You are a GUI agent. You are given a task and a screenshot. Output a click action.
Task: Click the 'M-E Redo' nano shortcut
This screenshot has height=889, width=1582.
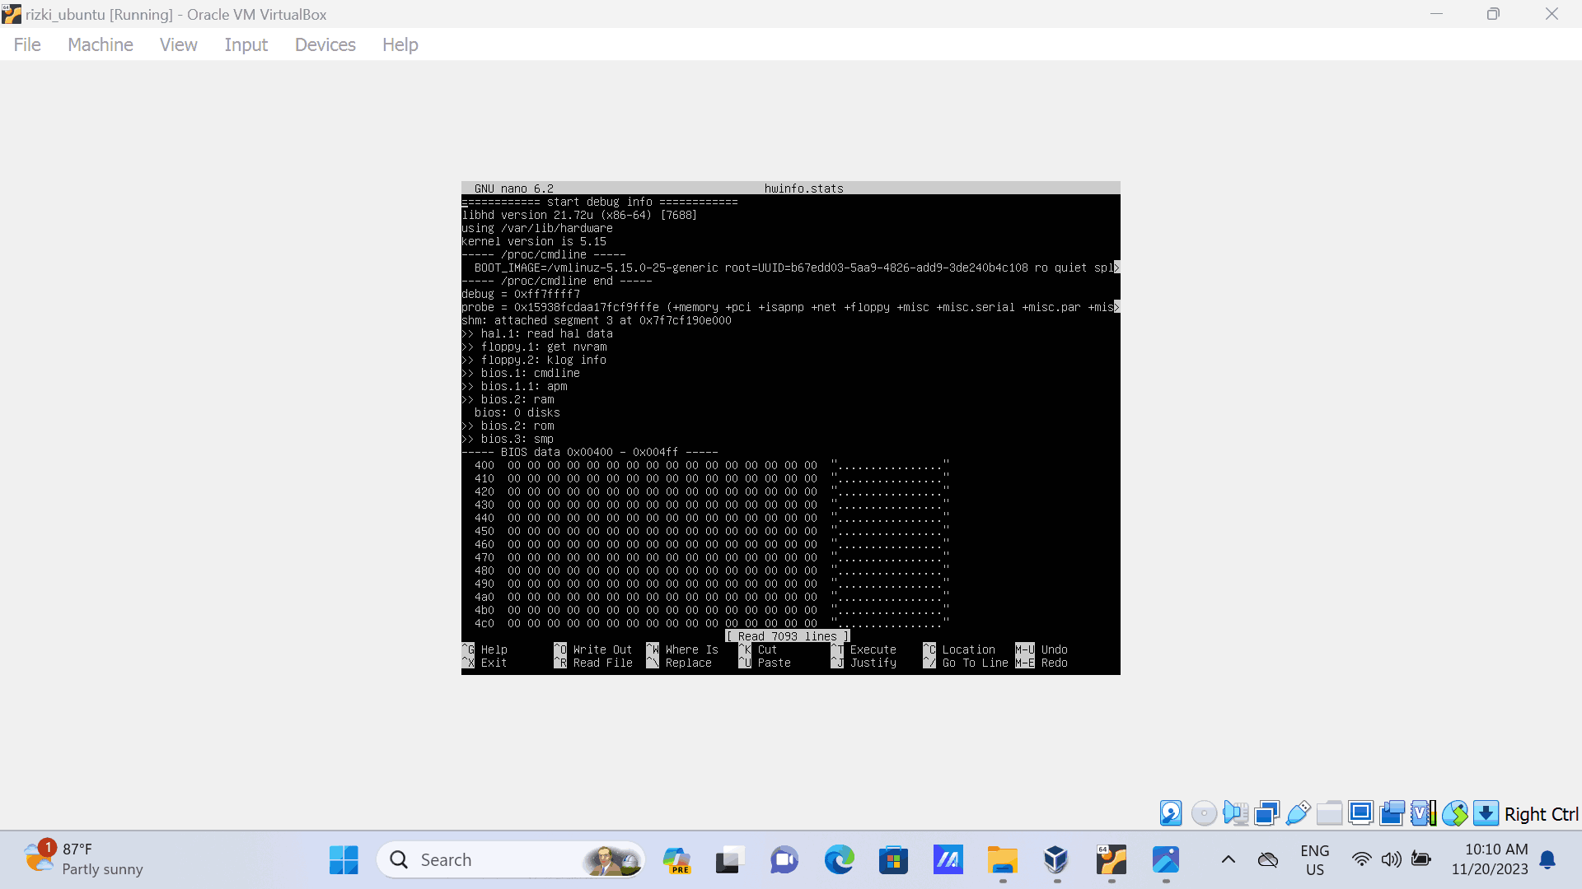[1041, 663]
